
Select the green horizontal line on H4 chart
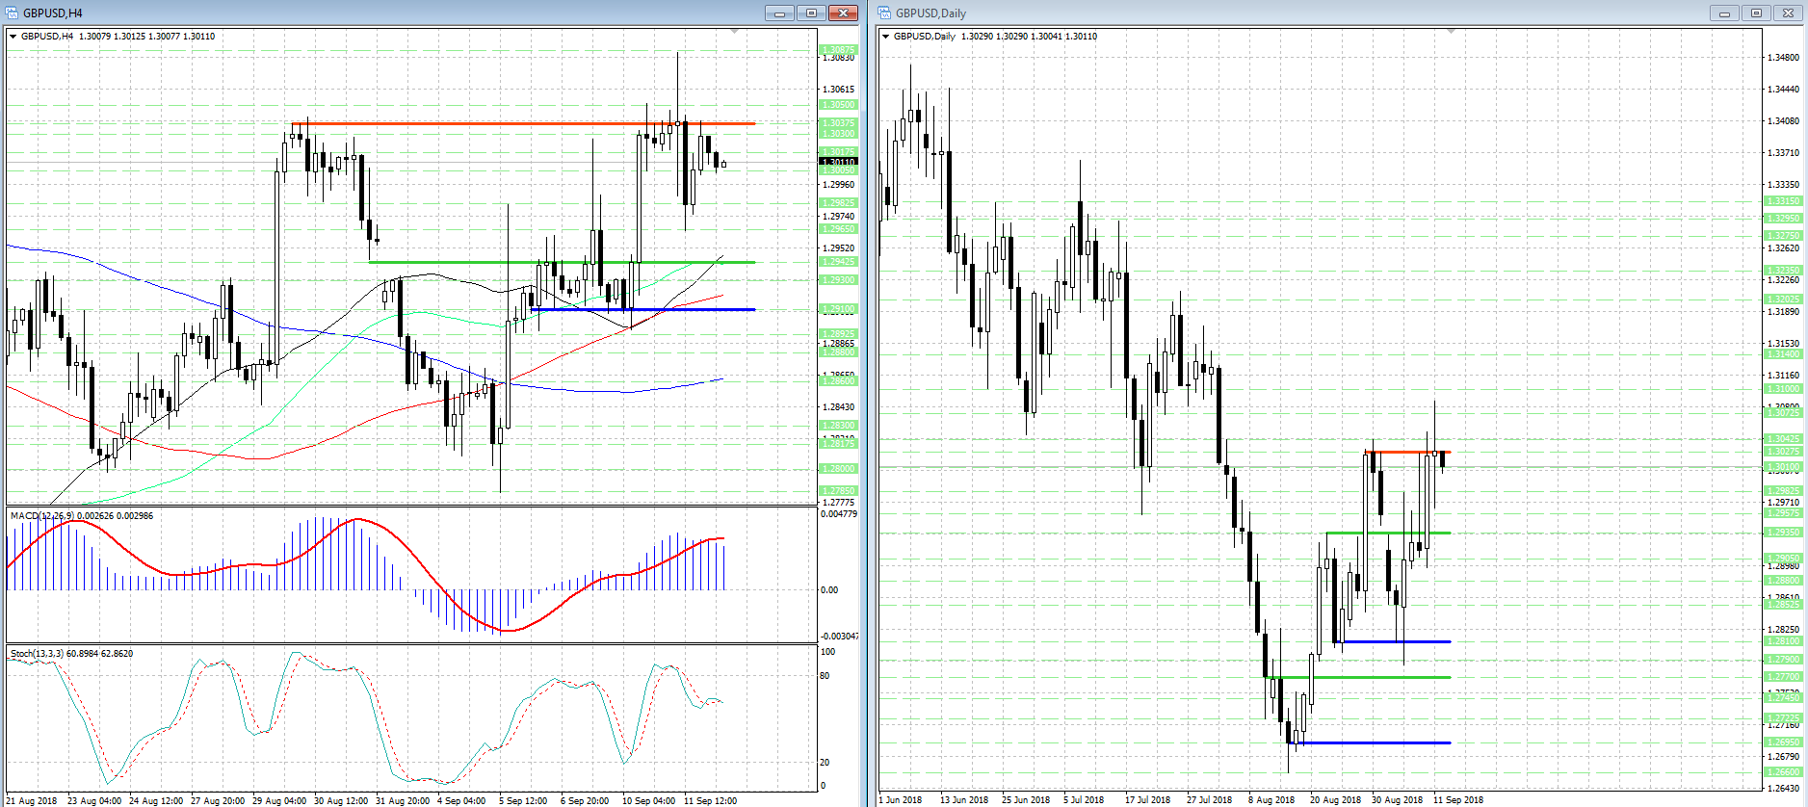(x=562, y=262)
